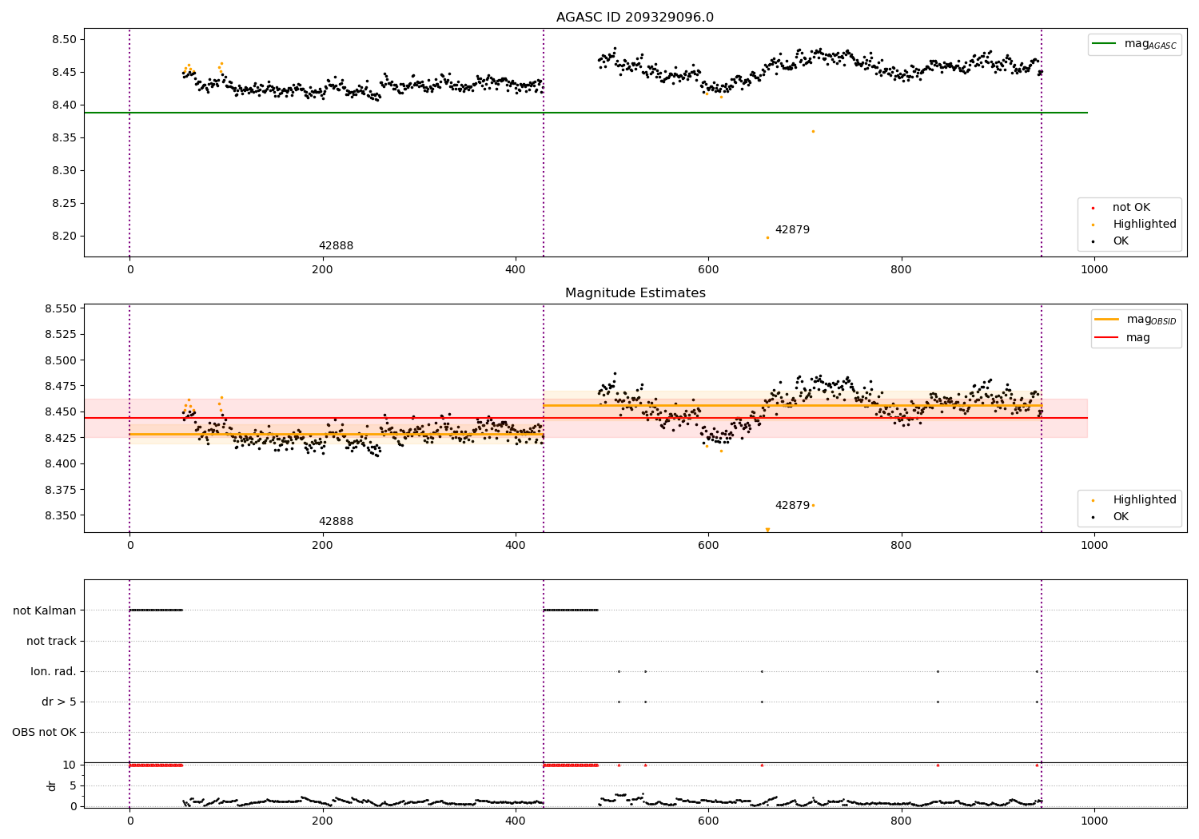The height and width of the screenshot is (839, 1199).
Task: Click the outlier orange point near 8.20 in top plot
Action: click(x=767, y=237)
